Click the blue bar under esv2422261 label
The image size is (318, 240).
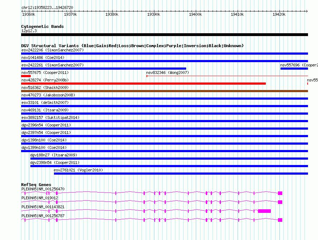coord(104,69)
